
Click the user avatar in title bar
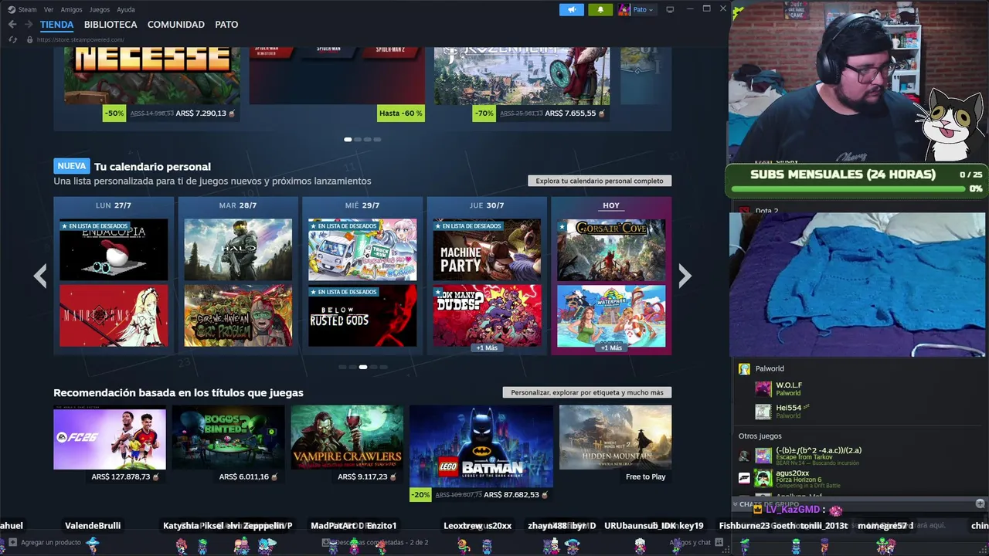pyautogui.click(x=624, y=9)
